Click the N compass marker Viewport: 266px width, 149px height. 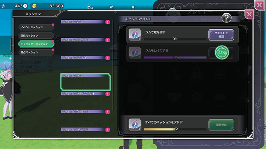pyautogui.click(x=133, y=7)
